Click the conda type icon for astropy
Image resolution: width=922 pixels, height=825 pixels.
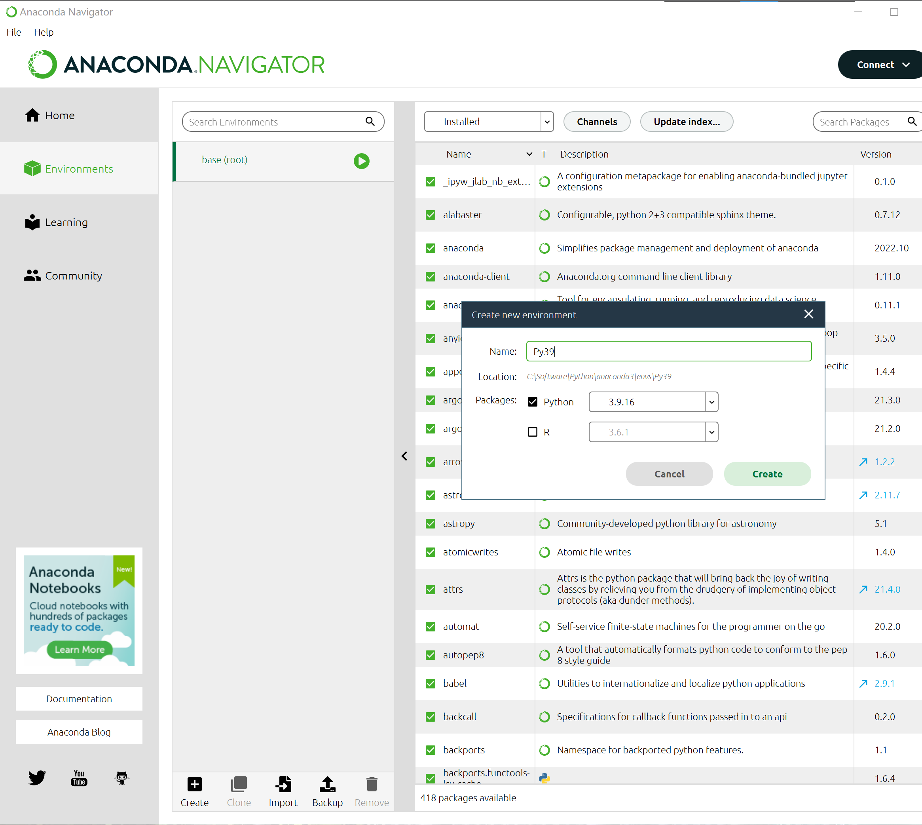pos(544,524)
